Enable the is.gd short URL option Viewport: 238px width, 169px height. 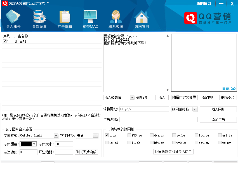pos(107,143)
